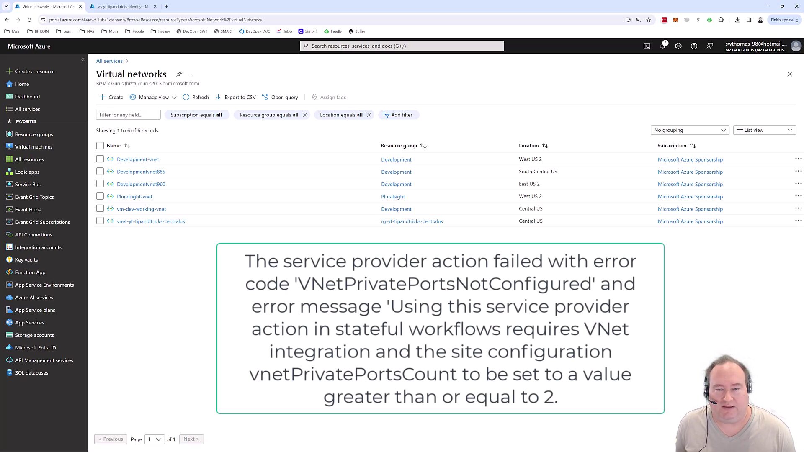Screen dimensions: 804x452
Task: Check the Pluralsight-vnet row checkbox
Action: click(x=100, y=196)
